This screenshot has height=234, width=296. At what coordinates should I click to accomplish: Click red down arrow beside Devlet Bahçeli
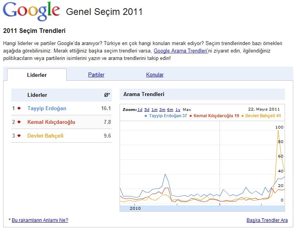(19, 136)
